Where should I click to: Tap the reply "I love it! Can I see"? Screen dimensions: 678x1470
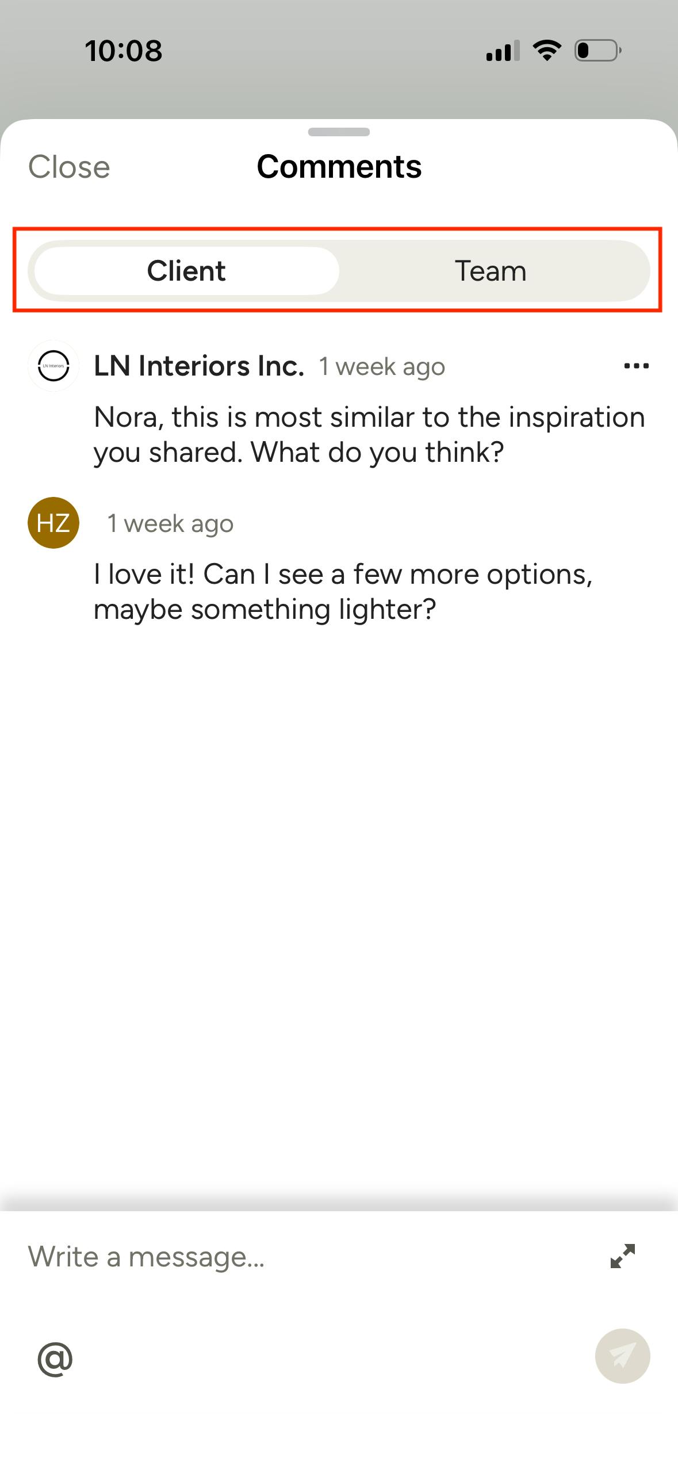(343, 591)
